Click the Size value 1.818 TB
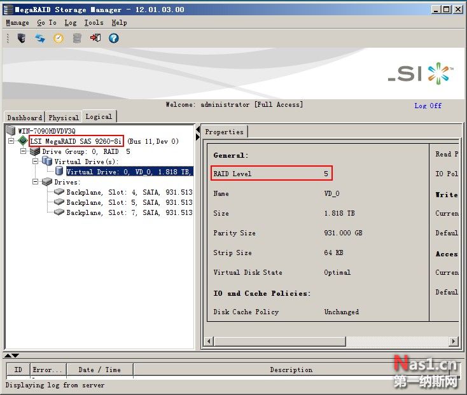 coord(340,213)
